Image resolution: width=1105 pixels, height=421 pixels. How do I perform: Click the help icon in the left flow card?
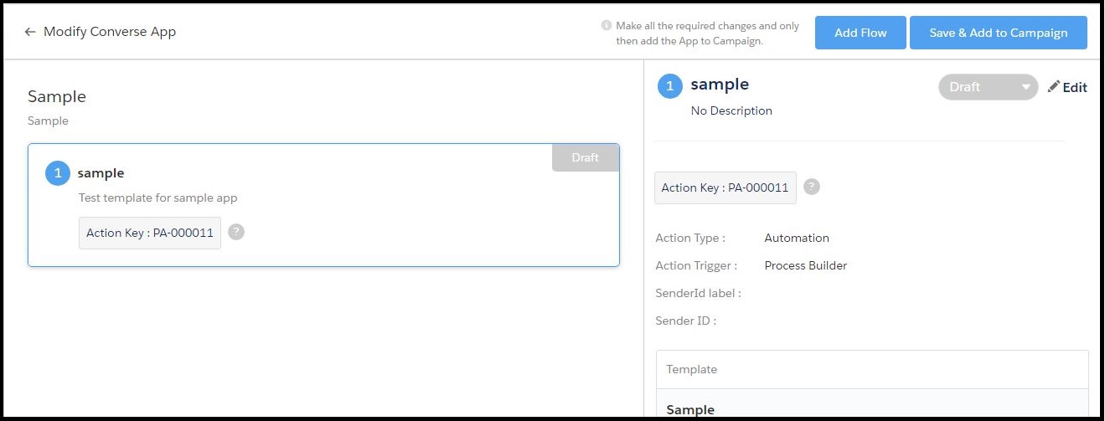(x=236, y=233)
